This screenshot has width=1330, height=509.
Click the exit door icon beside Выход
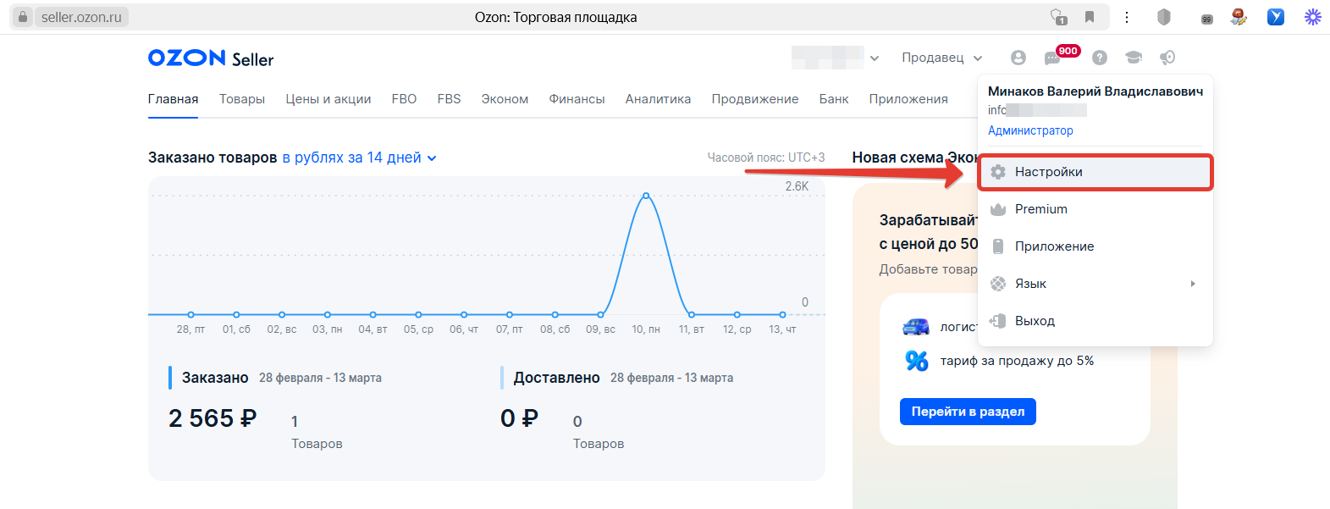point(998,321)
